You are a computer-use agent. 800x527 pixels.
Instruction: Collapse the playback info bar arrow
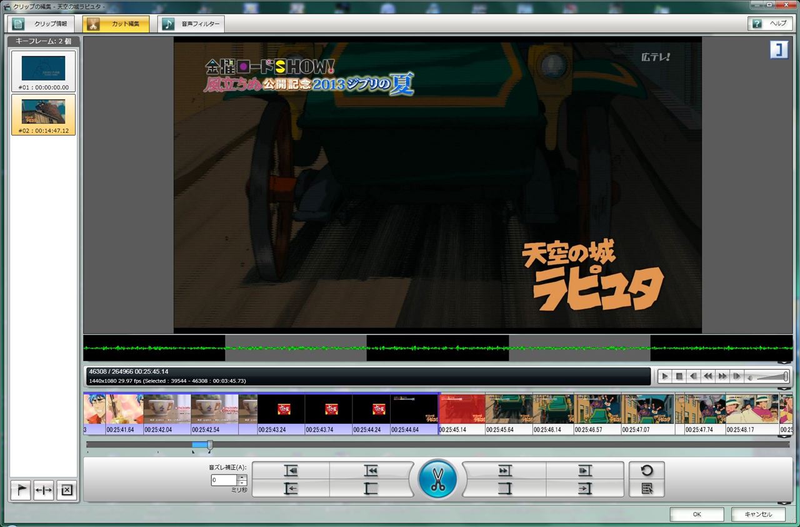tap(784, 388)
